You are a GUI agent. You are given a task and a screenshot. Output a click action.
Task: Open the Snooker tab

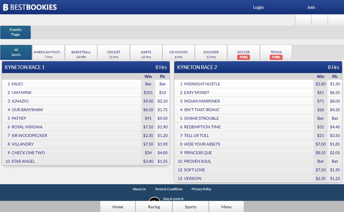point(211,52)
